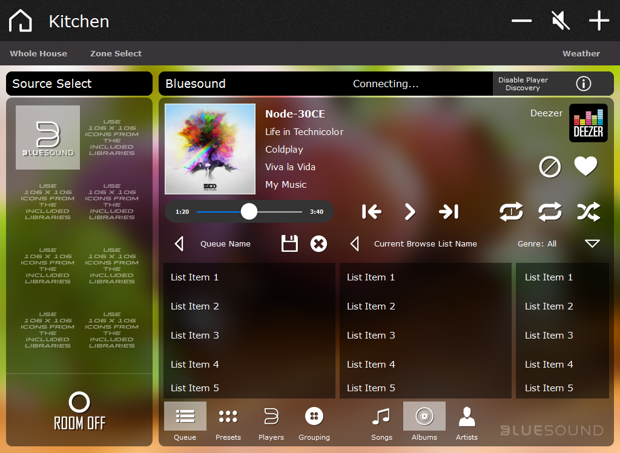
Task: Open the Grouping view
Action: pos(314,422)
